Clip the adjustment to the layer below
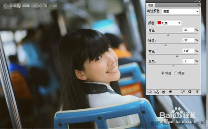Image resolution: width=208 pixels, height=129 pixels. tap(164, 92)
